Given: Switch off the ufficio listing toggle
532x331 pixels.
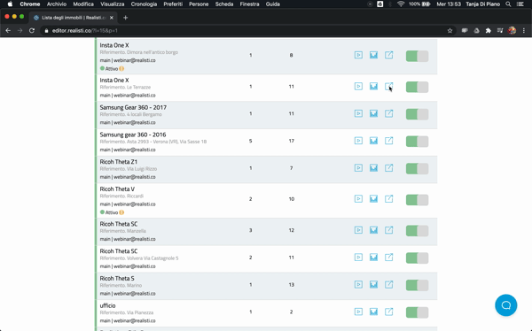Looking at the screenshot, I should pos(417,312).
